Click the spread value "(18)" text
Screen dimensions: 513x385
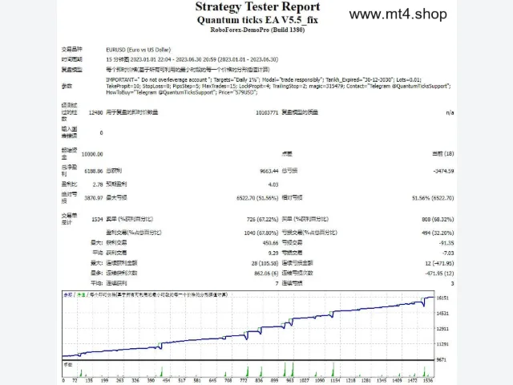click(449, 154)
